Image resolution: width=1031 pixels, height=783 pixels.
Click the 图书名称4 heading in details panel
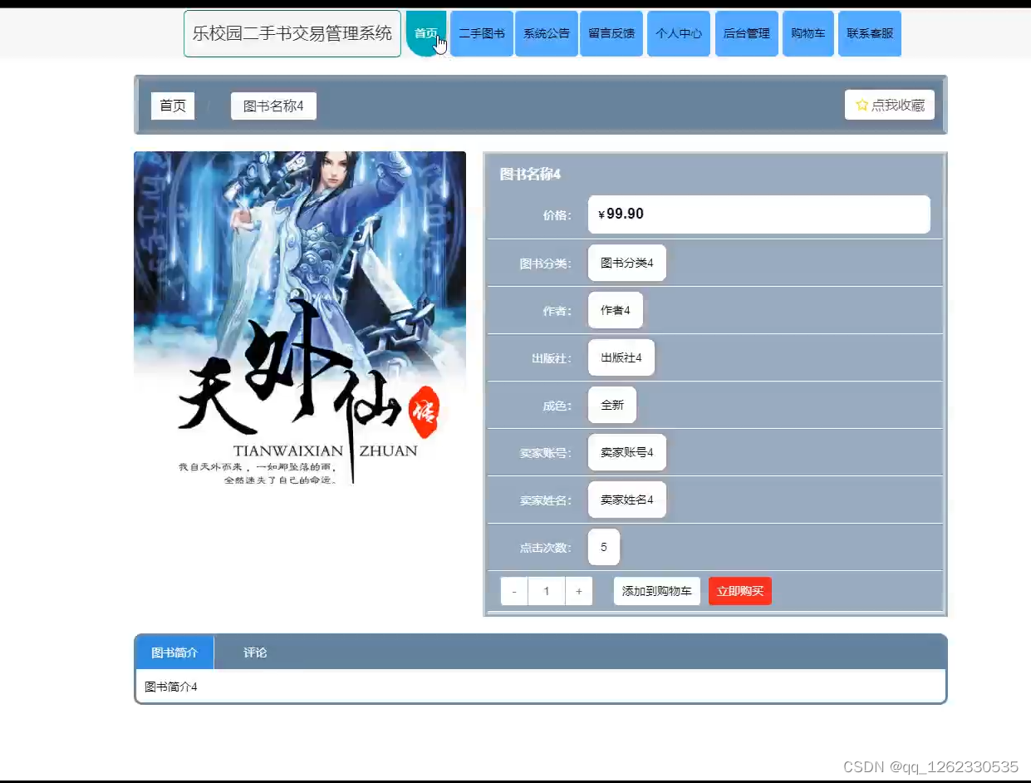coord(530,174)
